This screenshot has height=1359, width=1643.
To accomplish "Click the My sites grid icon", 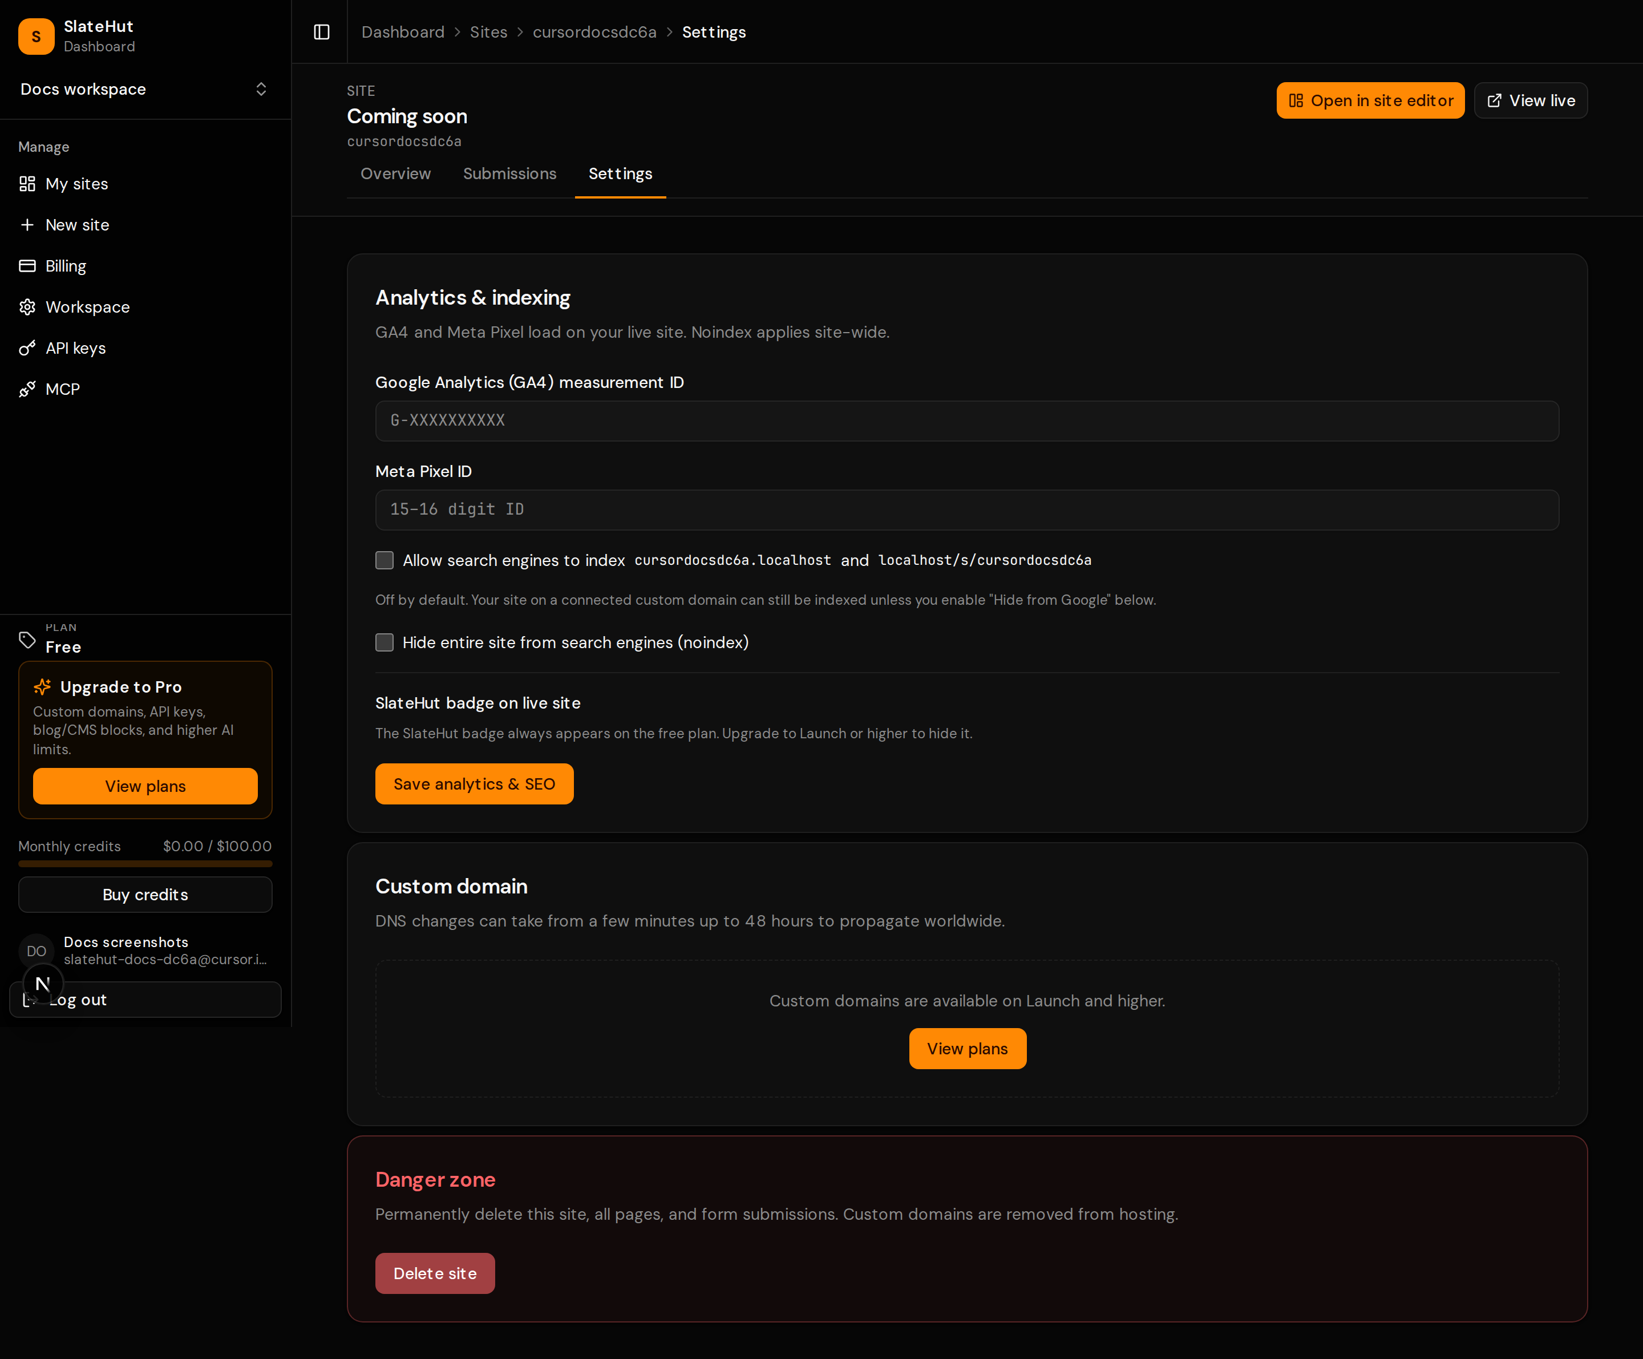I will (27, 184).
